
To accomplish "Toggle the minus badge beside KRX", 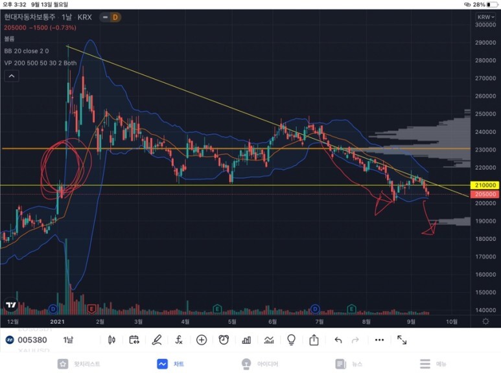I will pyautogui.click(x=105, y=17).
